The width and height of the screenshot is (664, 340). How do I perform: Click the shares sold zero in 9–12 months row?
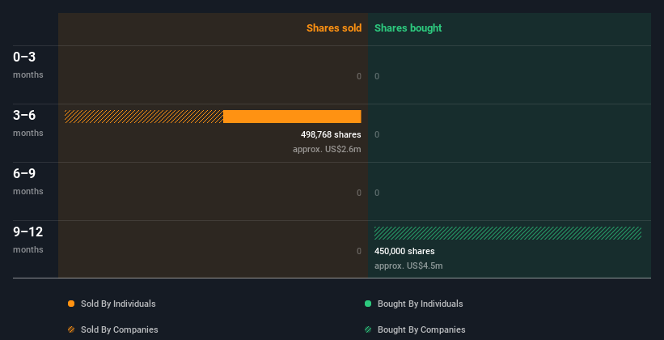coord(359,252)
